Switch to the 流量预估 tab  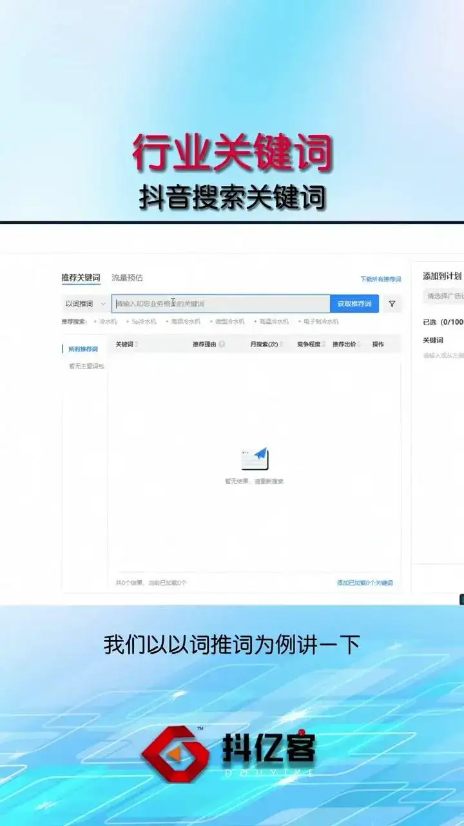pos(127,277)
